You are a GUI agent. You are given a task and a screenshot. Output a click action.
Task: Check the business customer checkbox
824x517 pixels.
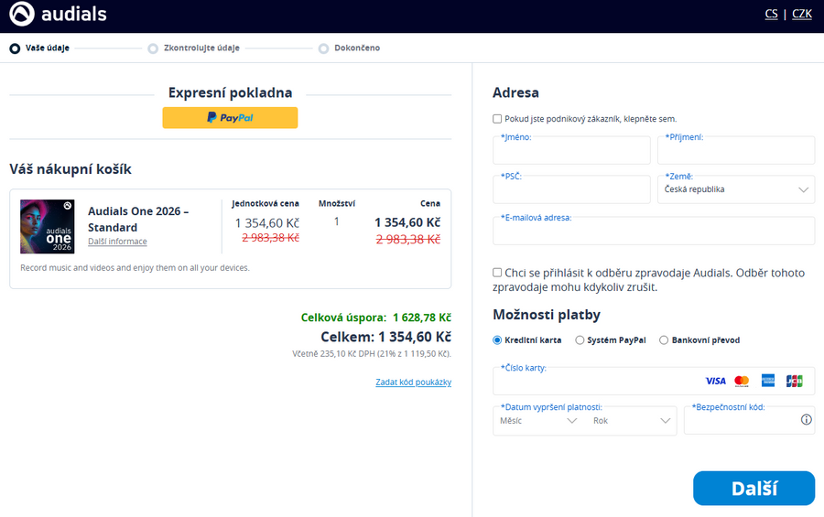[497, 119]
